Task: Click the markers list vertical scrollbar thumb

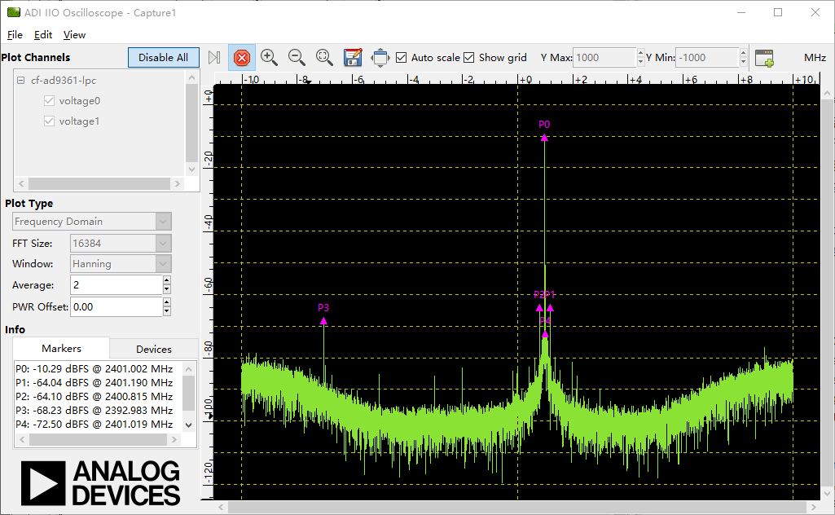Action: tap(188, 393)
